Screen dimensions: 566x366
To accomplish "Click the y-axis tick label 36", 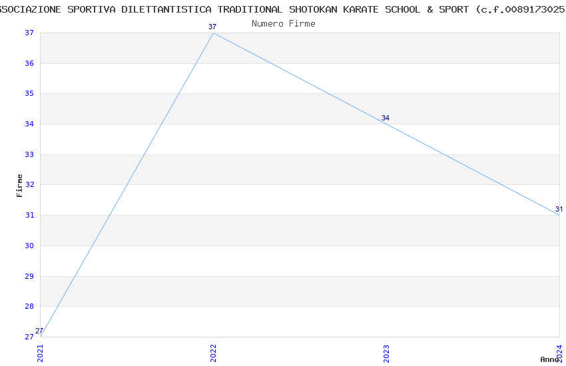I will 29,64.
